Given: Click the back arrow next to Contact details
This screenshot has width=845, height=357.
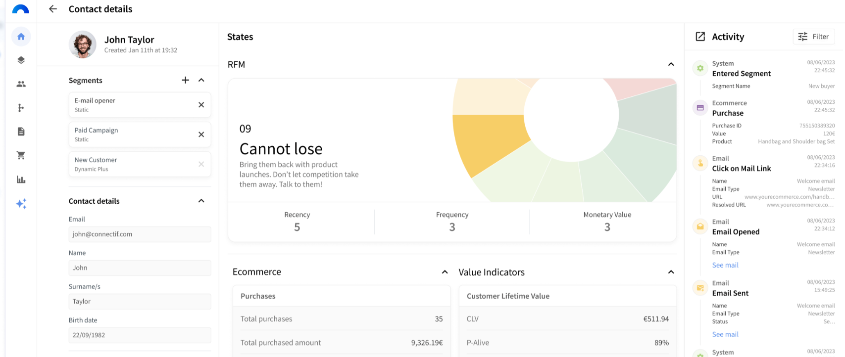Looking at the screenshot, I should [53, 9].
